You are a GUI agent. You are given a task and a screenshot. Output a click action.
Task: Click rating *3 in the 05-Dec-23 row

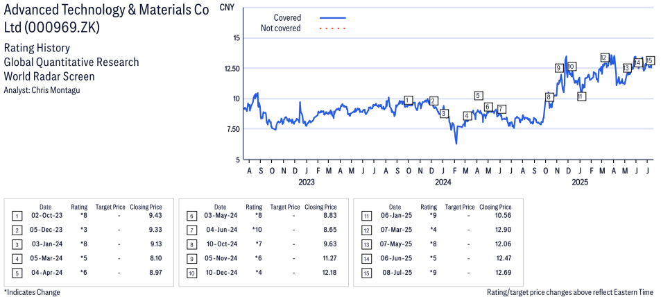coord(83,230)
